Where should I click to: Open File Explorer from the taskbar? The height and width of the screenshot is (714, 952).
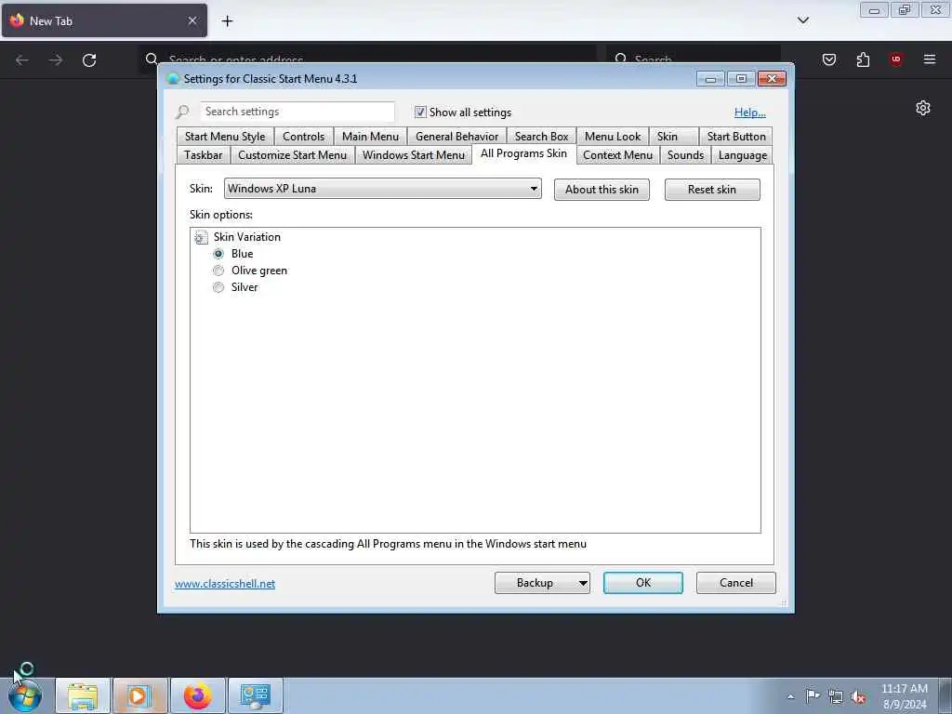(83, 695)
